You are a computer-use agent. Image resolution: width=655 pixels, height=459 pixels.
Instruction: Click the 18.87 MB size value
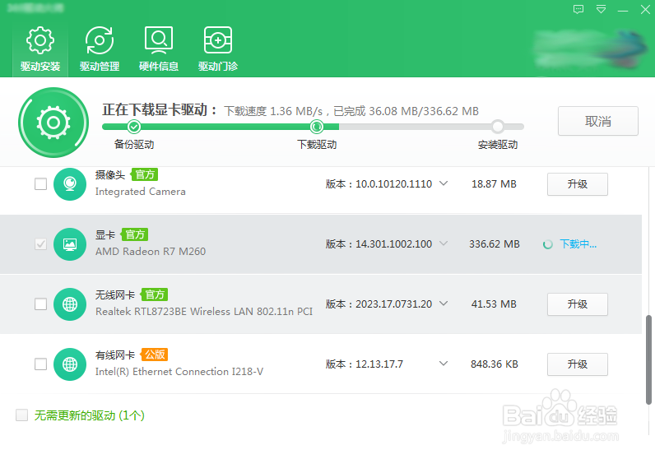(494, 184)
